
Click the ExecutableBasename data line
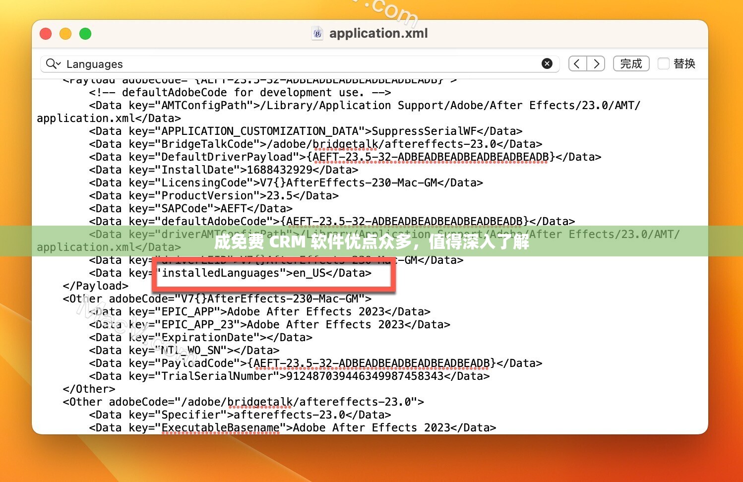click(293, 428)
